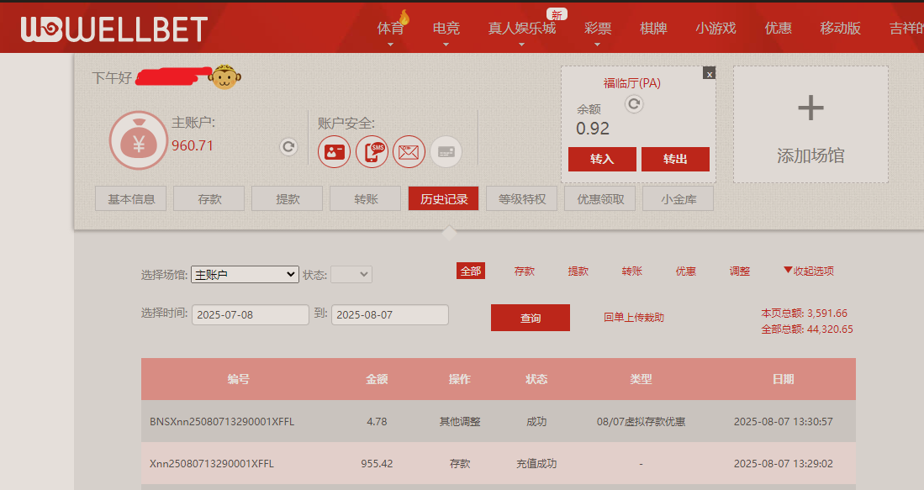The width and height of the screenshot is (924, 490).
Task: Click the monkey avatar next to the greeting
Action: tap(224, 75)
